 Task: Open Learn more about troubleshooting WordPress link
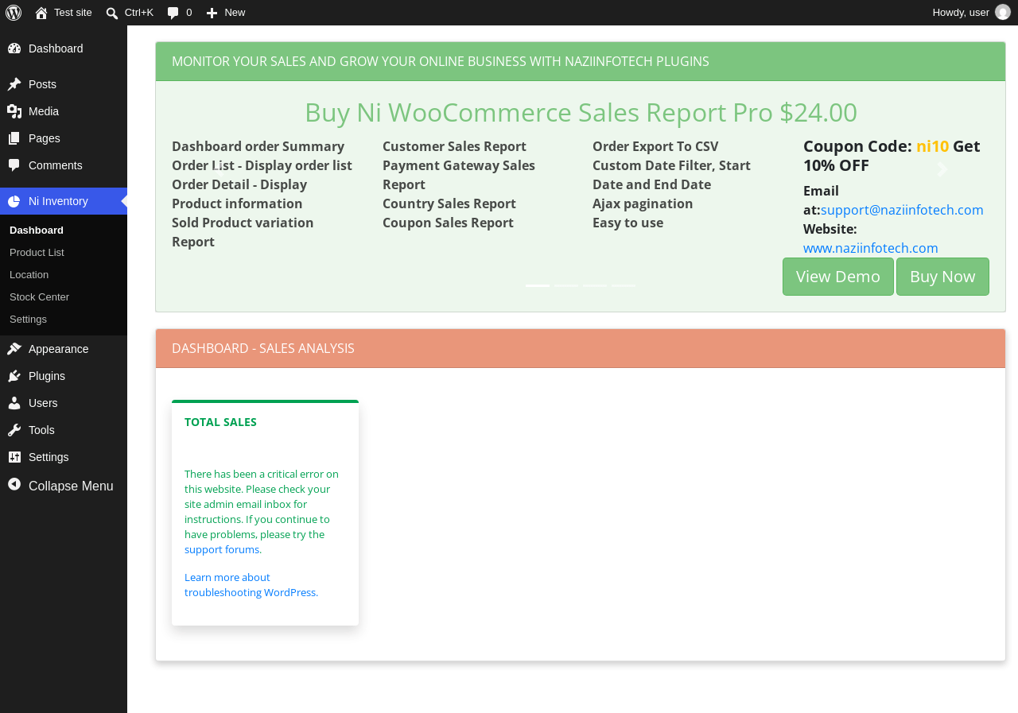point(251,585)
